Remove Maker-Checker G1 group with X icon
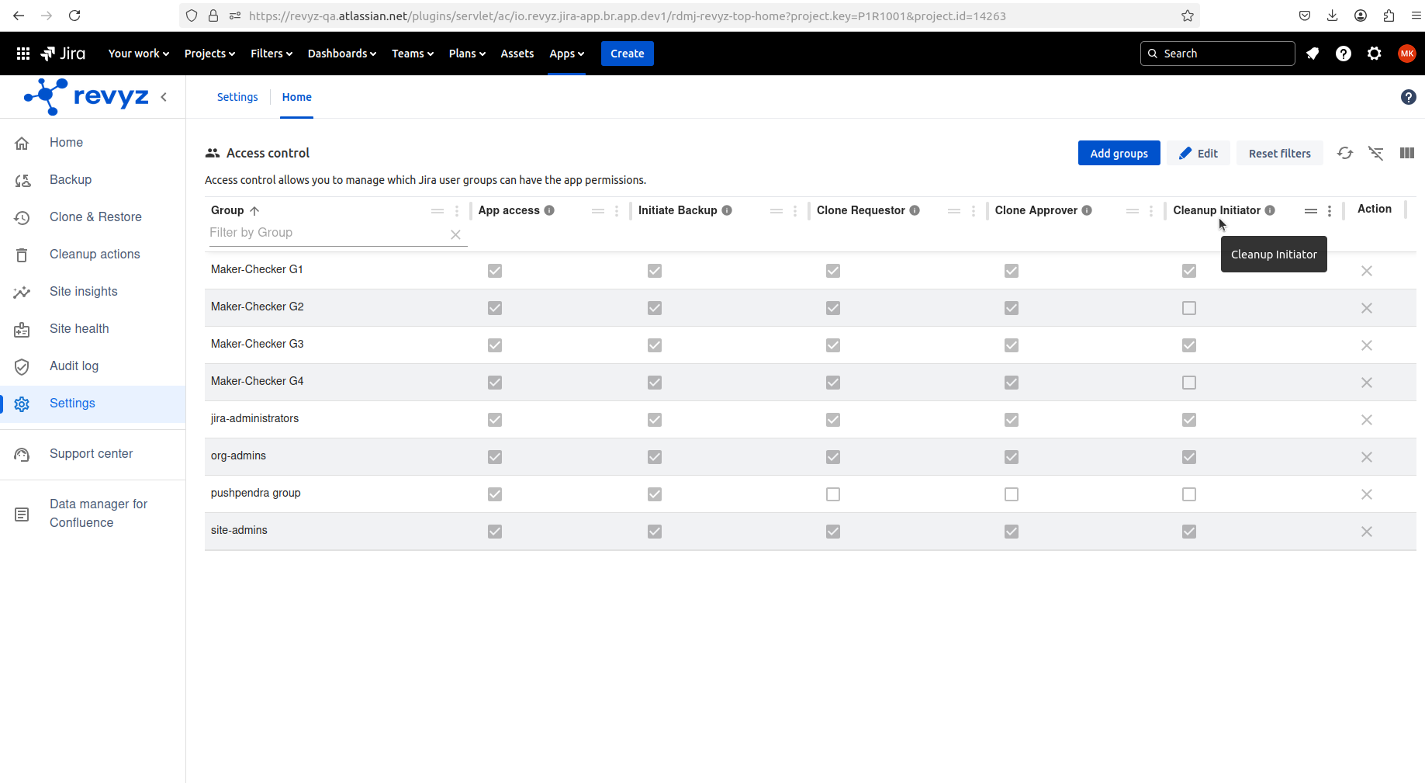Viewport: 1425px width, 783px height. 1367,271
